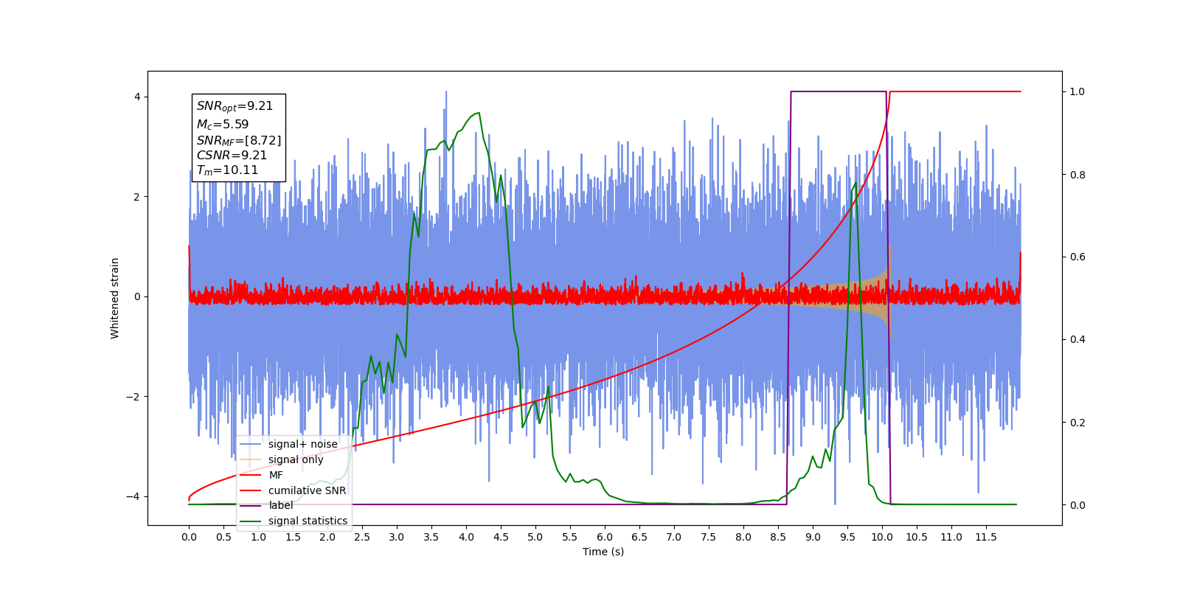Click the 'MF' legend entry
This screenshot has width=1180, height=590.
pos(262,475)
